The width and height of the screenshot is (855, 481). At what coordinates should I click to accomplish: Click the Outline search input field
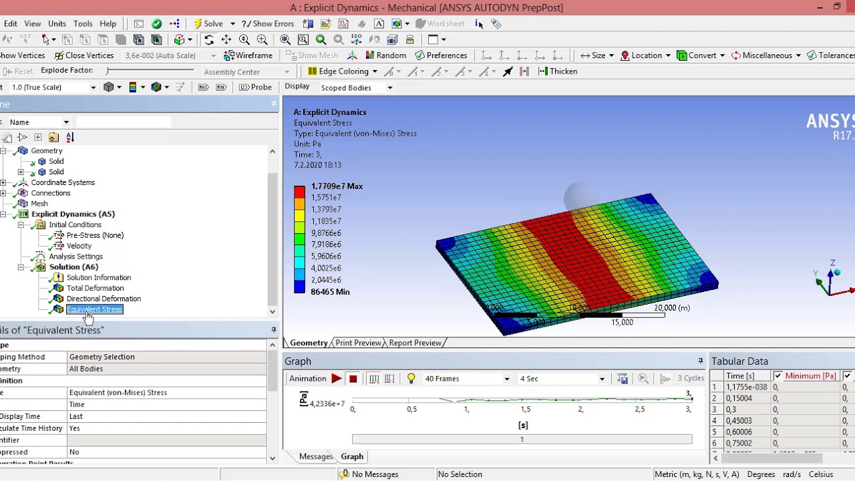pyautogui.click(x=124, y=122)
